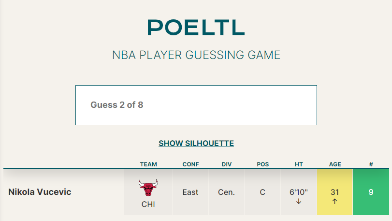The image size is (392, 221).
Task: Click the up arrow under age 31
Action: [x=335, y=201]
